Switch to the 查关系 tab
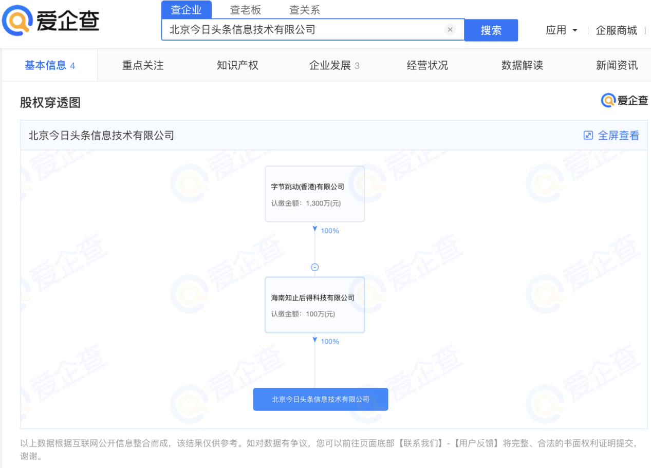Image resolution: width=651 pixels, height=468 pixels. pyautogui.click(x=304, y=9)
